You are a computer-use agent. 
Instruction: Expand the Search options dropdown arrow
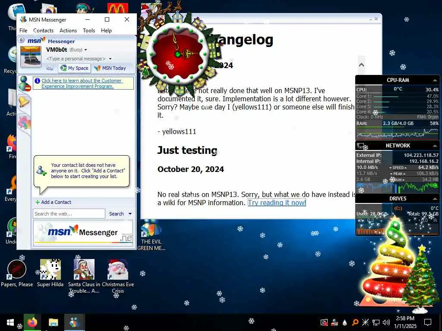(130, 214)
